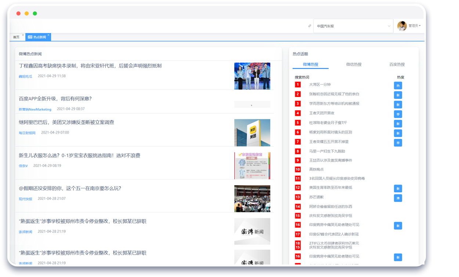Expand the 管理员 user menu
Screen dimensions: 459x277
(415, 26)
